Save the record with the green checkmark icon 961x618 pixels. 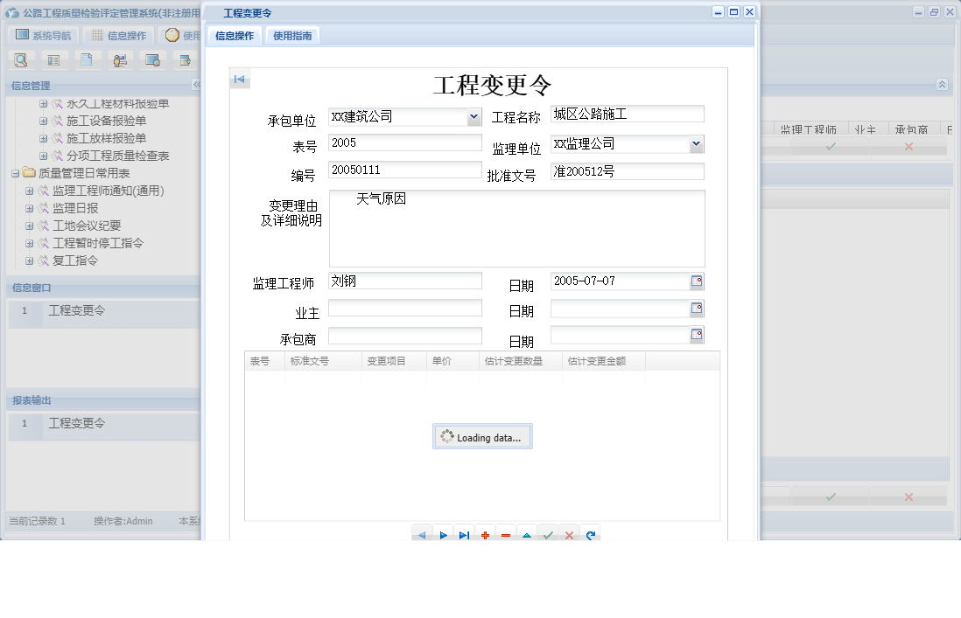tap(549, 533)
